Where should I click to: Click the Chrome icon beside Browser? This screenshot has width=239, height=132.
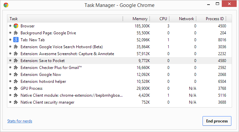[x=16, y=26]
